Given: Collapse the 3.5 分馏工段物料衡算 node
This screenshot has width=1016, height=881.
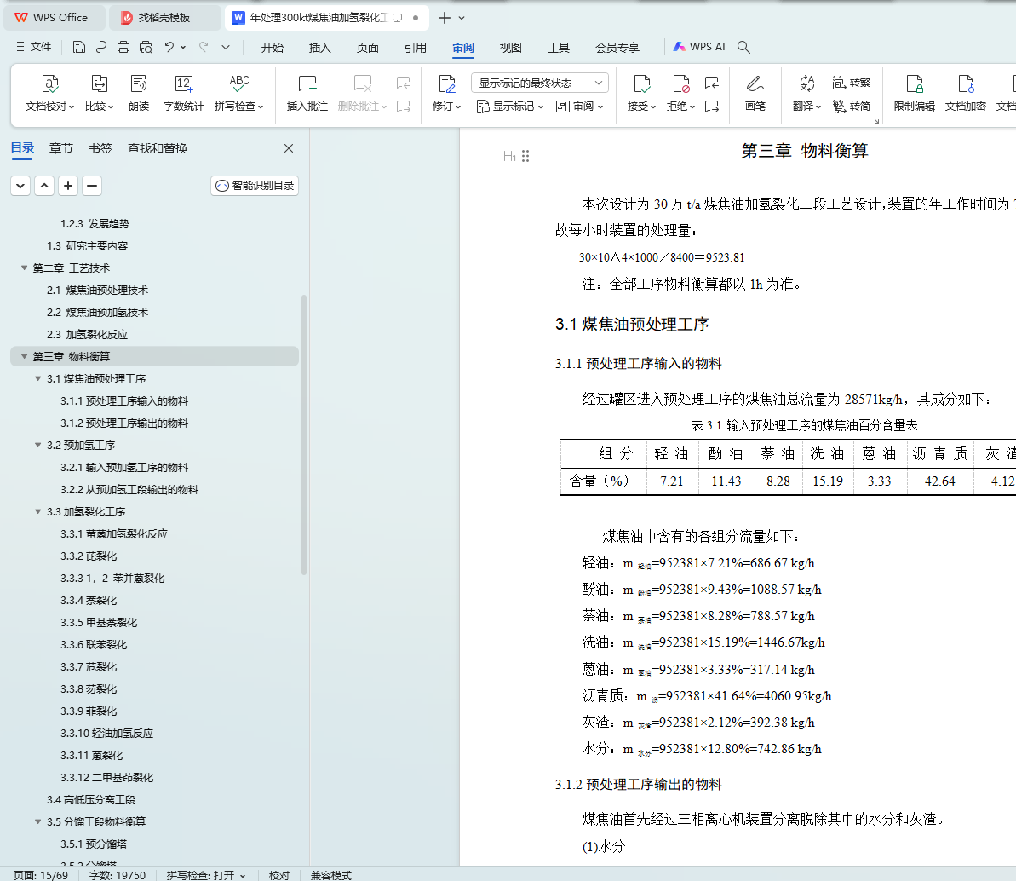Looking at the screenshot, I should 37,821.
